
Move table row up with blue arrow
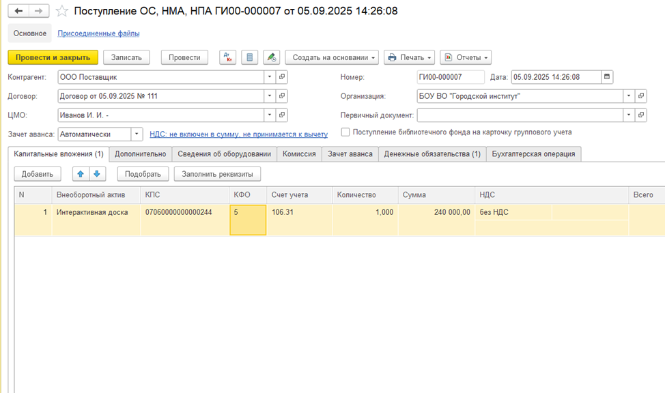click(x=81, y=174)
